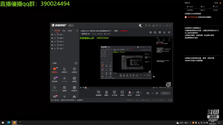Open toolbox more options circle button
223x125 pixels.
tap(76, 63)
